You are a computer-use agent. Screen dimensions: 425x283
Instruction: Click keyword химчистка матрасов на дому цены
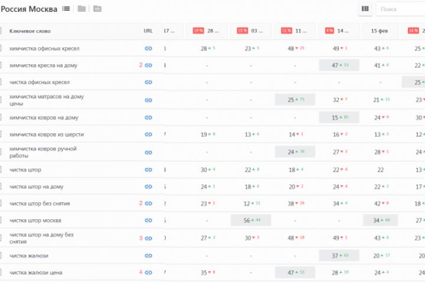click(x=47, y=100)
